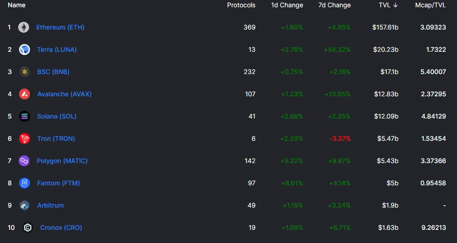The width and height of the screenshot is (457, 243).
Task: Open the Solana (SOL) chain link
Action: [56, 117]
